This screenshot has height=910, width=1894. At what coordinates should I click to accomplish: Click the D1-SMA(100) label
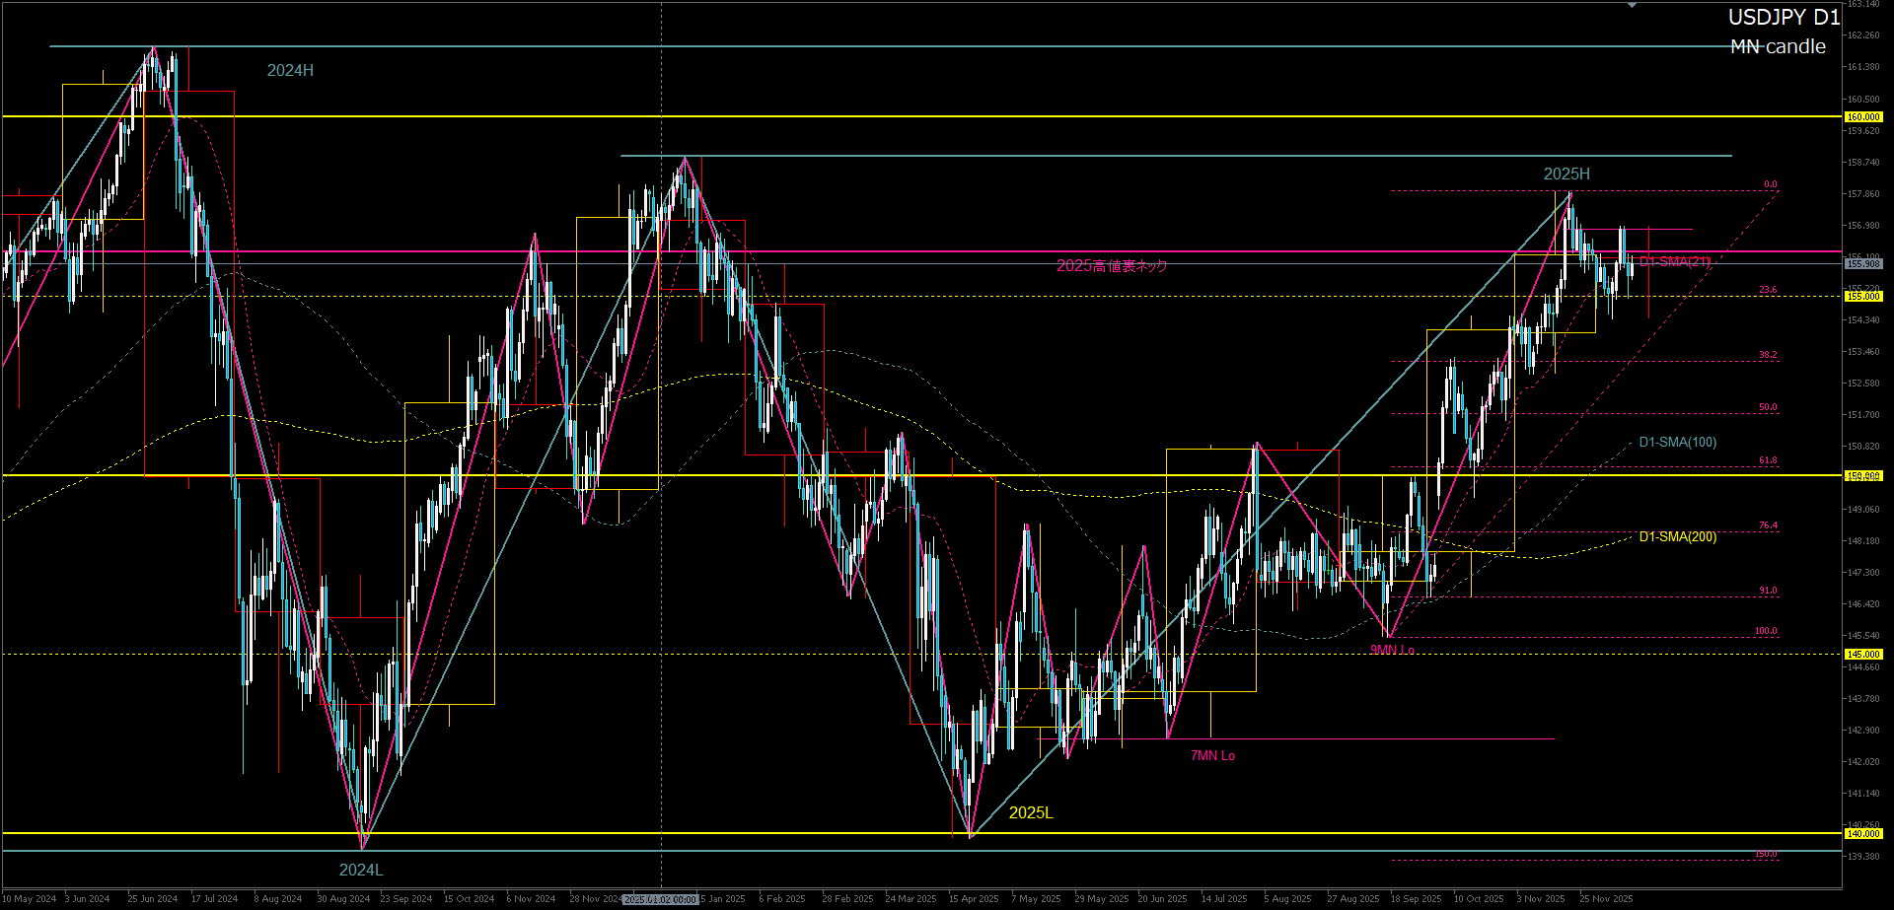[x=1677, y=442]
